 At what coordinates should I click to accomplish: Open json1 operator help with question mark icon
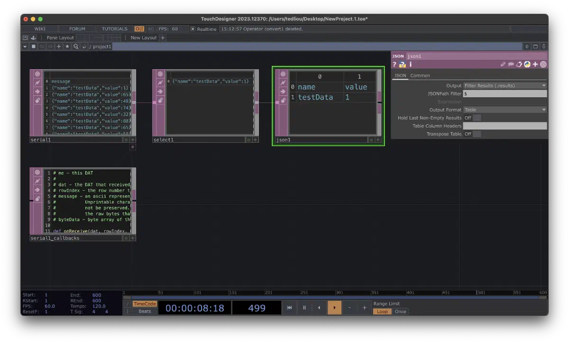pyautogui.click(x=395, y=65)
